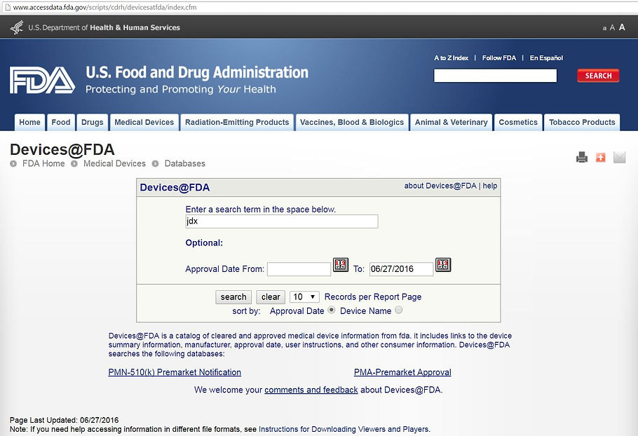Image resolution: width=638 pixels, height=436 pixels.
Task: Open the Food tab
Action: [61, 123]
